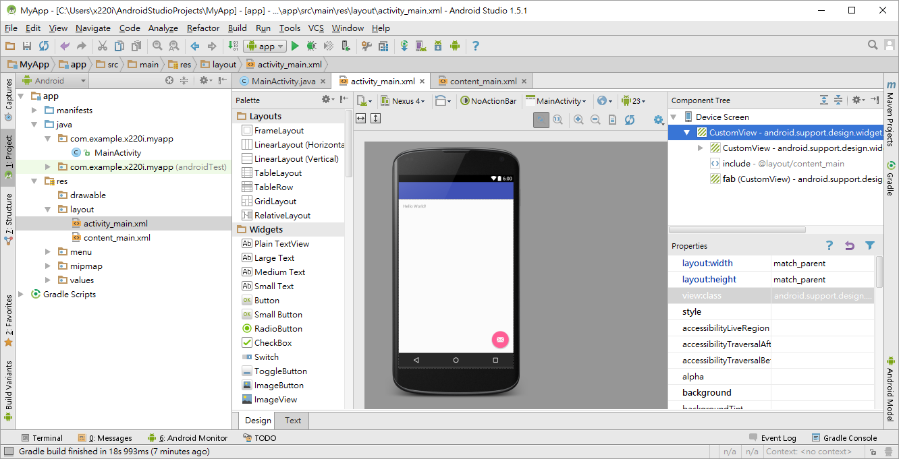899x459 pixels.
Task: Click the Component Tree horizontal scrollbar
Action: (737, 230)
